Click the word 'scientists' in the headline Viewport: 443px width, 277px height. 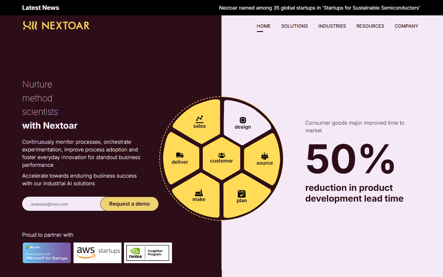[40, 112]
